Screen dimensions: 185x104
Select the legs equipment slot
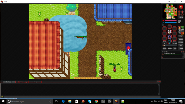pos(170,37)
